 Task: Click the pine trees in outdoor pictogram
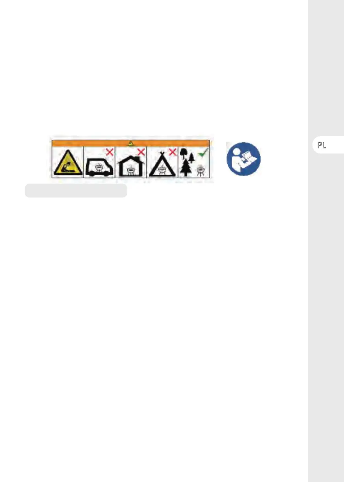pos(187,162)
